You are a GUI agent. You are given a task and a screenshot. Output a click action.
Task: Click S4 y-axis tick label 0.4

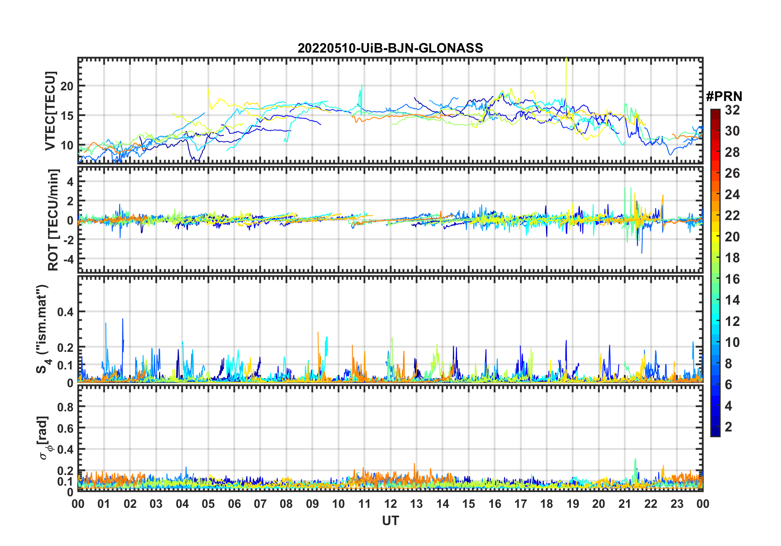pyautogui.click(x=65, y=312)
